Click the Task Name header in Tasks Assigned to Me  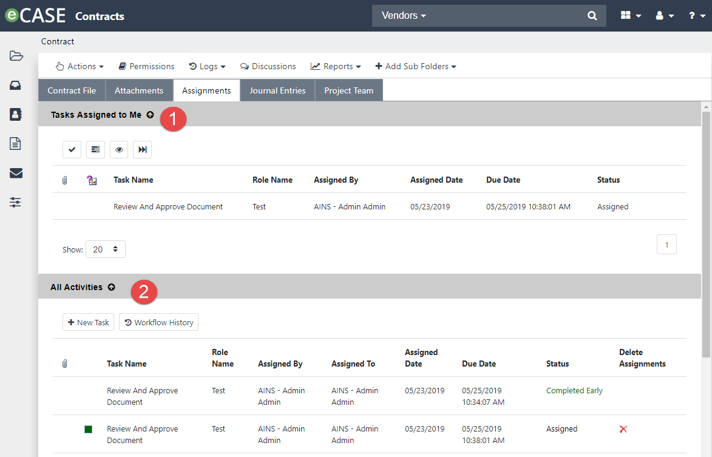click(x=134, y=180)
